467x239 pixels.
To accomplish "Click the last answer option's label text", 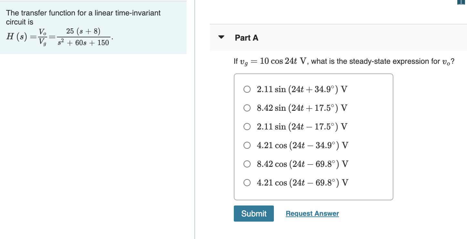I will (302, 183).
